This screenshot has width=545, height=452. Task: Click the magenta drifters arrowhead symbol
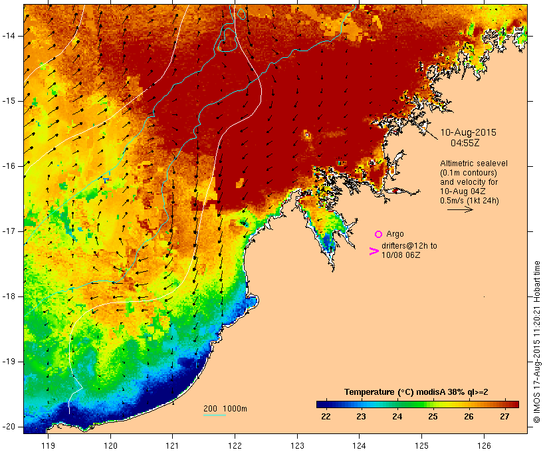[374, 251]
